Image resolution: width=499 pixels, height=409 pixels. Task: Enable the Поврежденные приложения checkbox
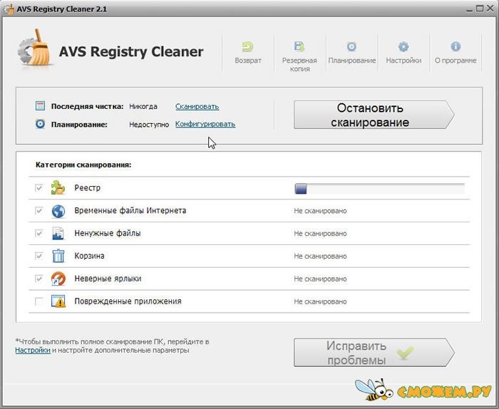[39, 301]
